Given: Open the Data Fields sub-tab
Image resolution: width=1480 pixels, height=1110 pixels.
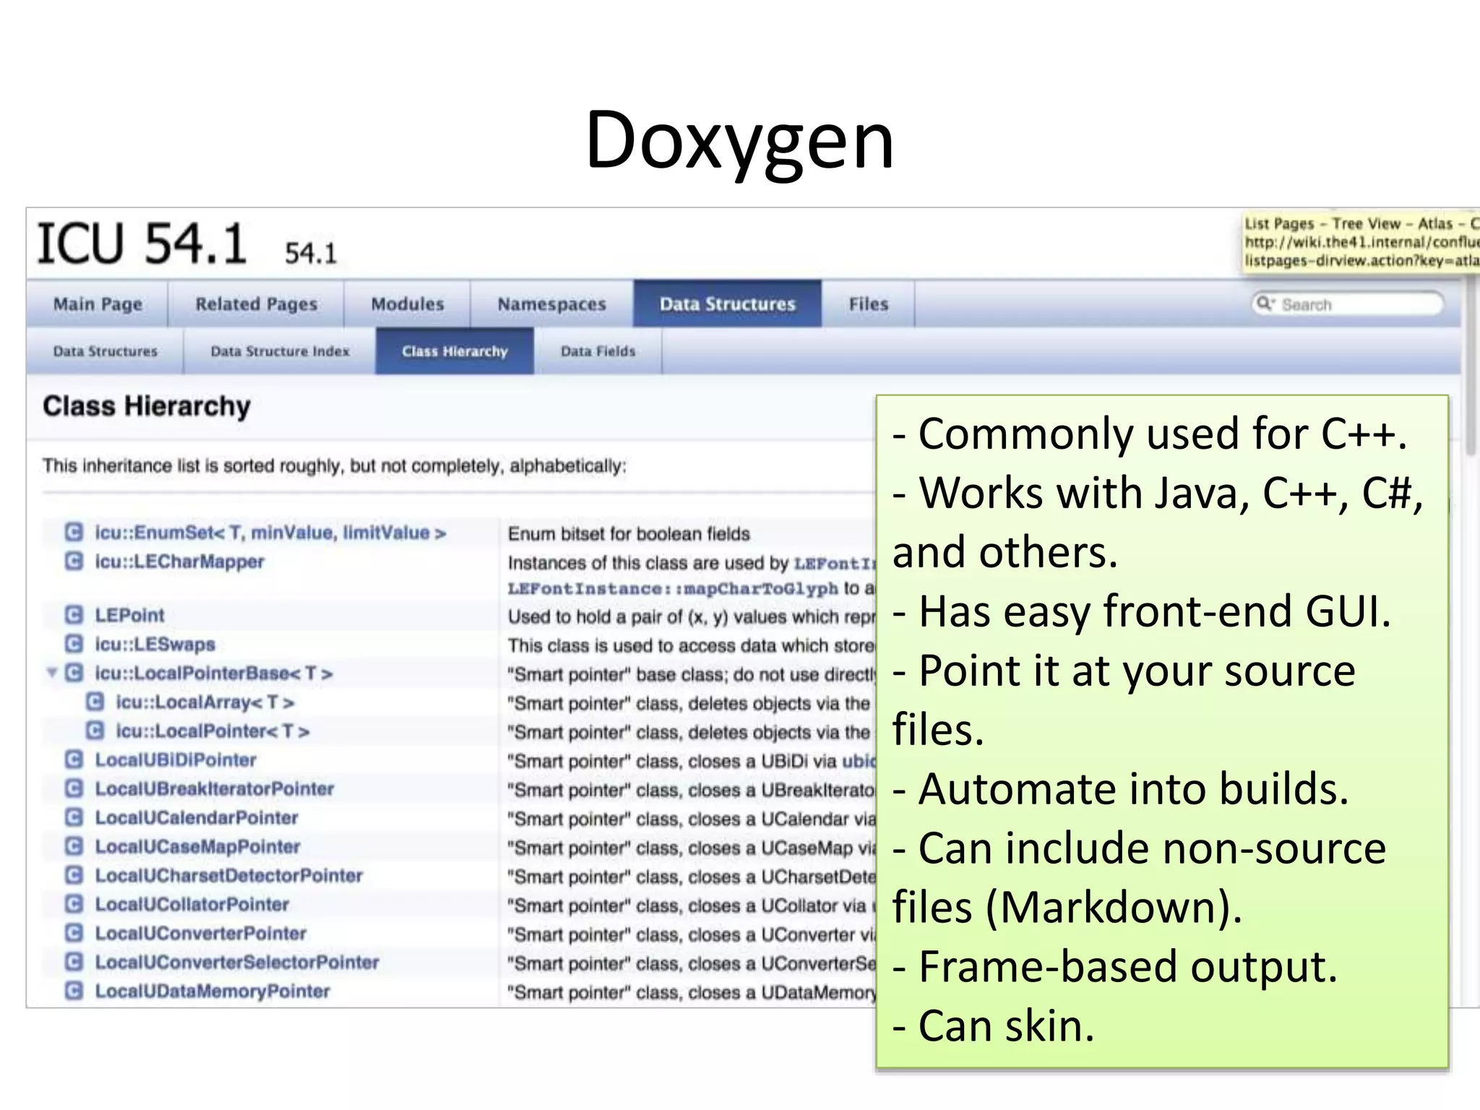Looking at the screenshot, I should pos(598,351).
